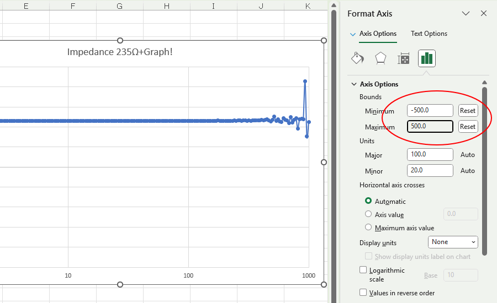Reset the Maximum bound value
The height and width of the screenshot is (303, 497).
coord(468,127)
